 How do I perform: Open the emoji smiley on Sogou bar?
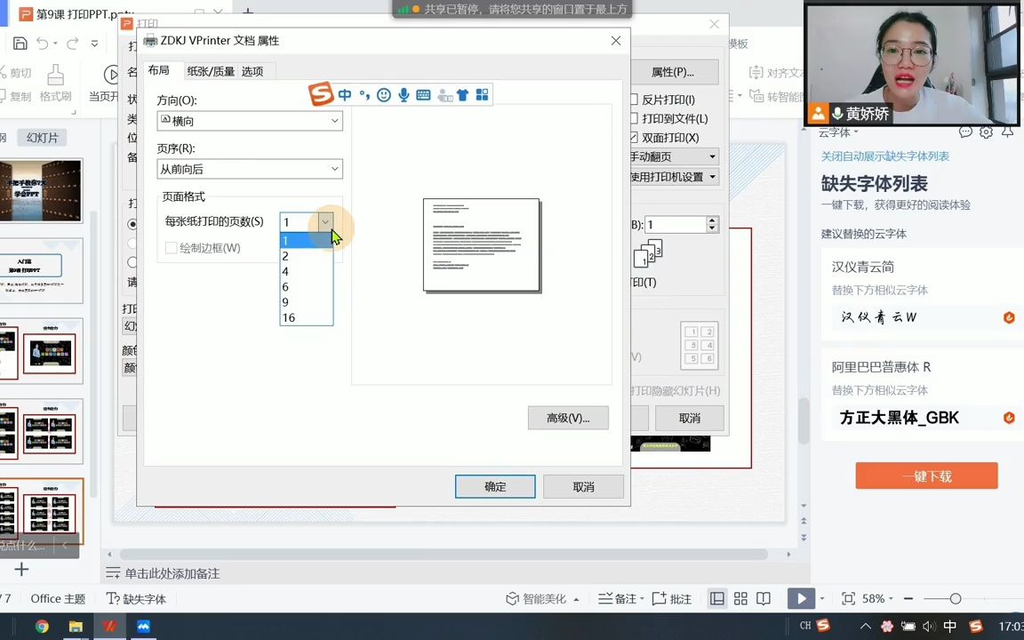[x=384, y=95]
